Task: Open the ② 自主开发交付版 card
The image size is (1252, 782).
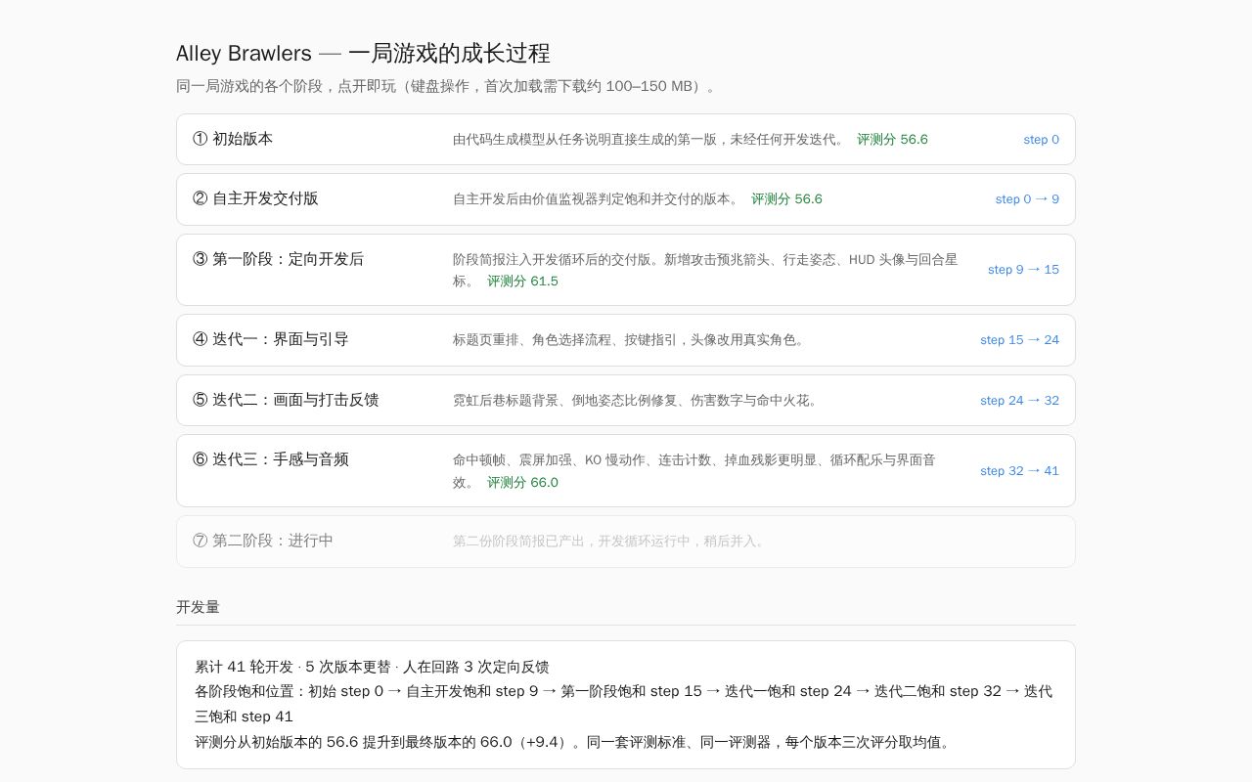Action: coord(626,199)
